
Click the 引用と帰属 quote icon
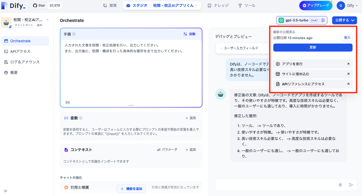pyautogui.click(x=66, y=188)
